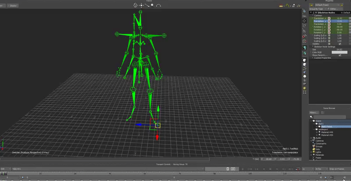Click the yellow light icon in toolbar
Screen dimensions: 351x181
coord(304,88)
